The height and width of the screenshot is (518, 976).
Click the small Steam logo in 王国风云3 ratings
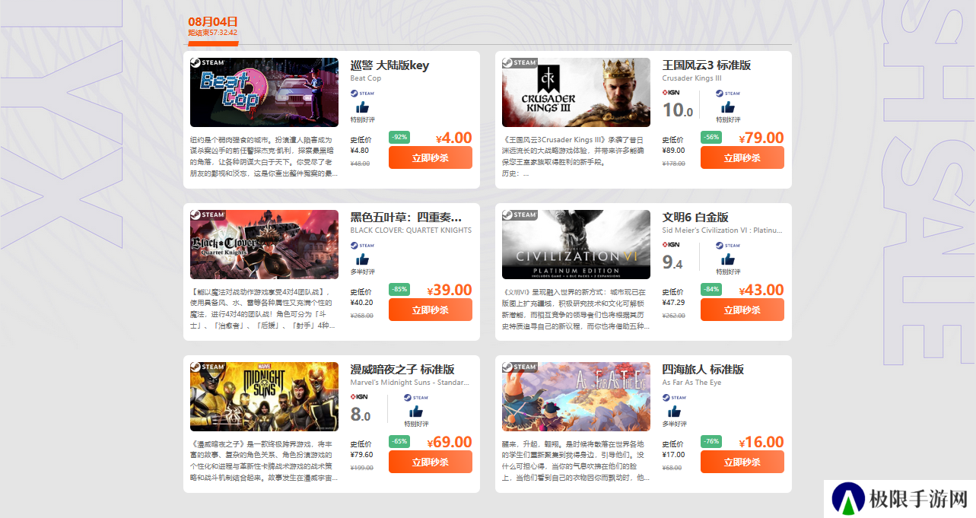728,94
